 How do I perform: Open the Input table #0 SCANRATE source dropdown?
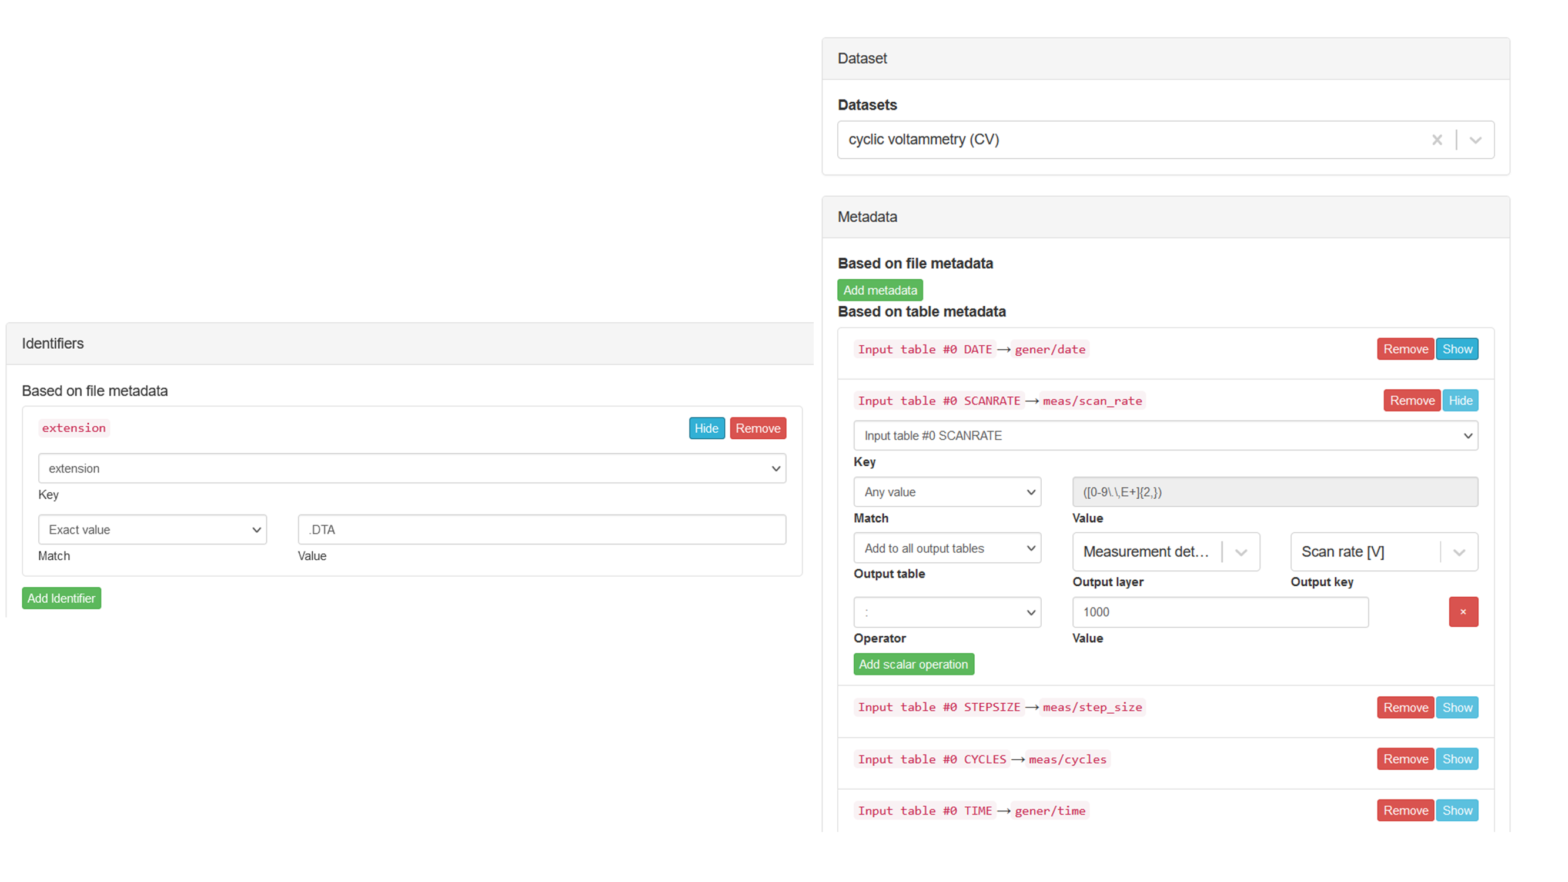click(x=1165, y=435)
